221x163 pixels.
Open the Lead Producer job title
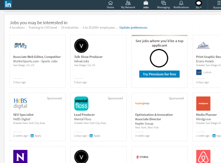pos(84,115)
